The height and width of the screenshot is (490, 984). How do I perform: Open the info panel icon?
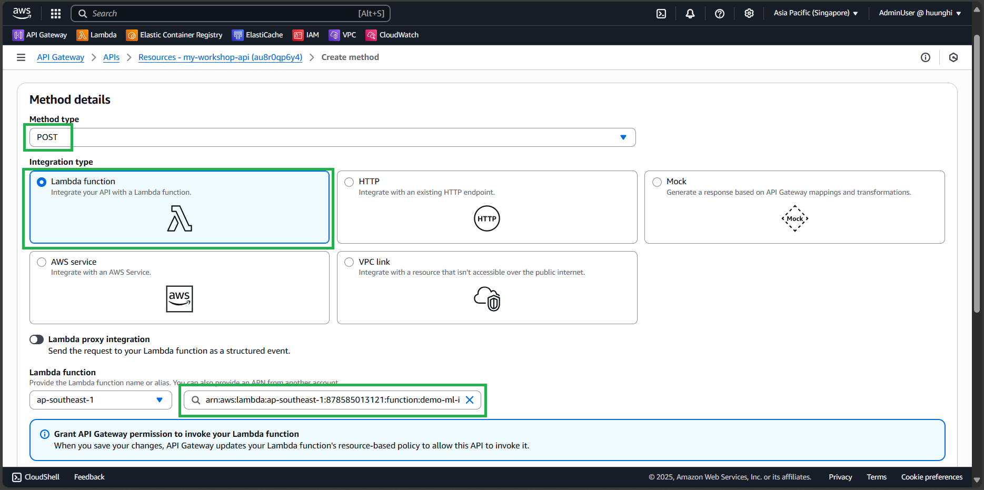[x=926, y=57]
